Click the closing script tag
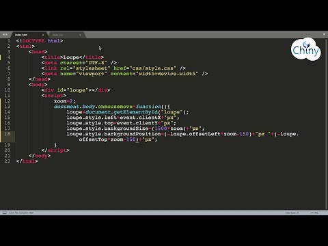This screenshot has width=328, height=246. pyautogui.click(x=55, y=150)
